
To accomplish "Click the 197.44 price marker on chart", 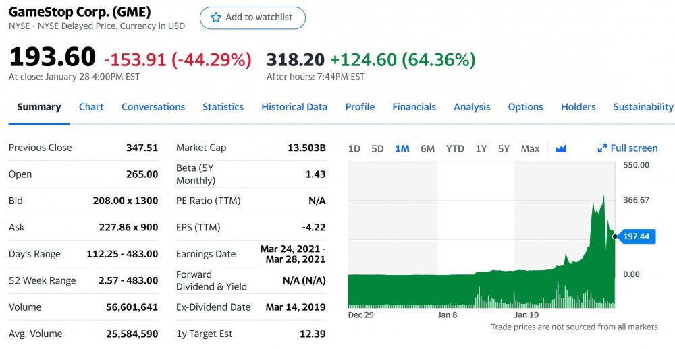I will pos(637,236).
